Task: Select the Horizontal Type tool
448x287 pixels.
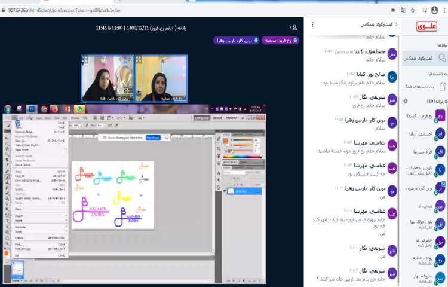Action: tap(7, 221)
